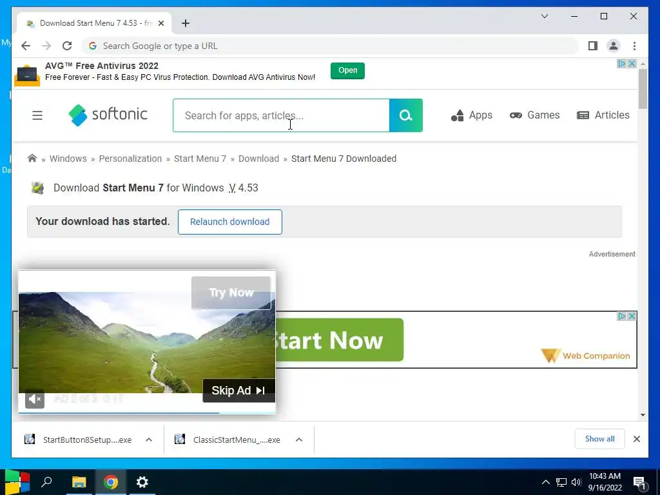Select the Download Start Menu 7 tab
The height and width of the screenshot is (495, 660).
pyautogui.click(x=94, y=23)
